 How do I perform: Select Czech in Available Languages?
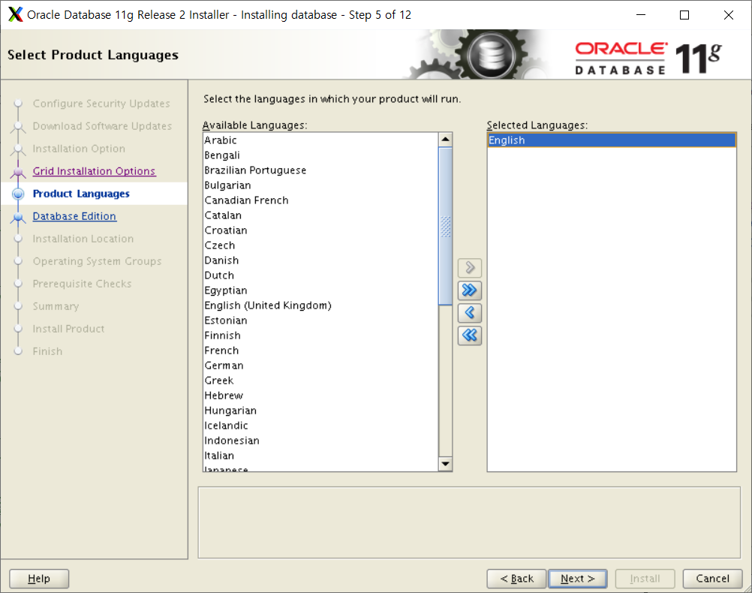320,245
